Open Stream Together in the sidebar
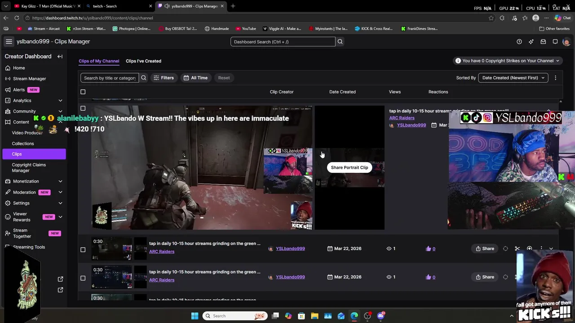 22,233
